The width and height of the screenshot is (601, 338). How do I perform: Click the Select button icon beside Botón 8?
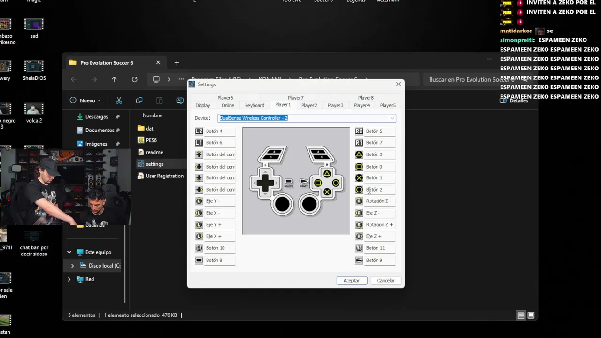[x=199, y=260]
